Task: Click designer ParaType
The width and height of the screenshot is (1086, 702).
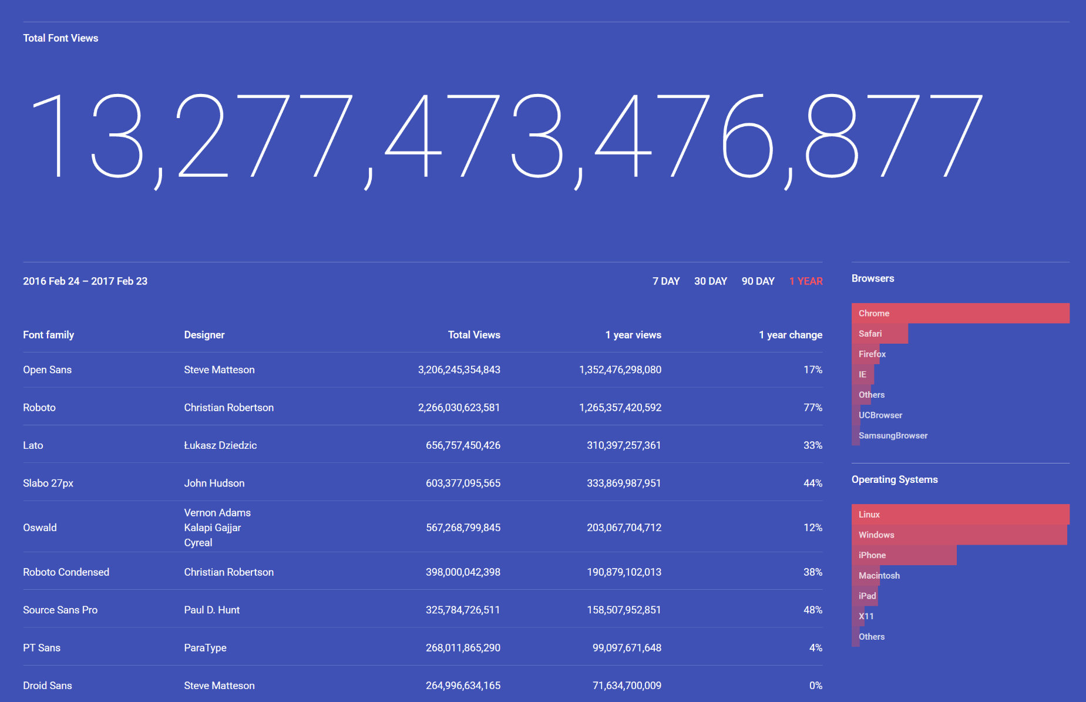Action: 206,648
